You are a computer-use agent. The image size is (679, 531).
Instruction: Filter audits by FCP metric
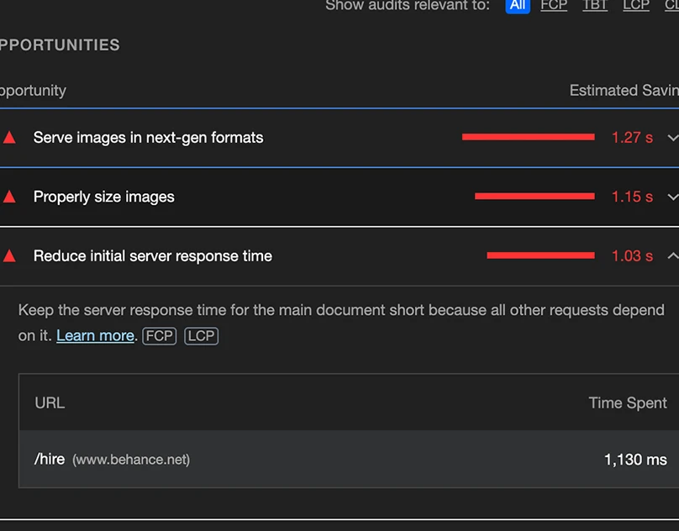(x=554, y=5)
